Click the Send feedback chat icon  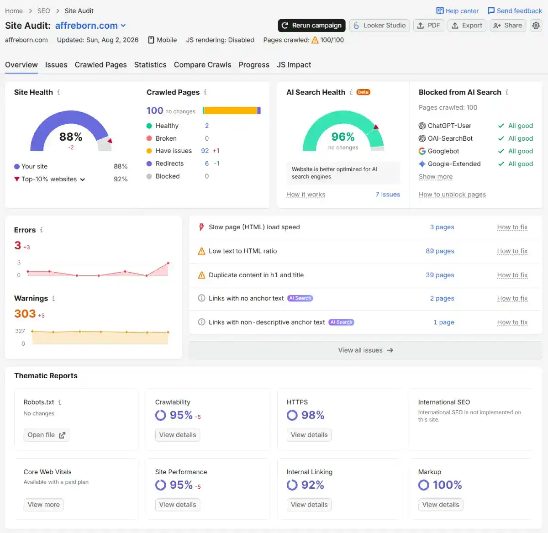point(491,11)
